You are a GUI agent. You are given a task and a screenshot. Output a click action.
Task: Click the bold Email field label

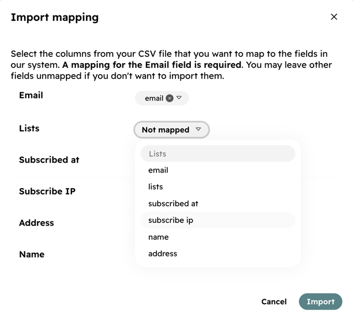tap(31, 95)
